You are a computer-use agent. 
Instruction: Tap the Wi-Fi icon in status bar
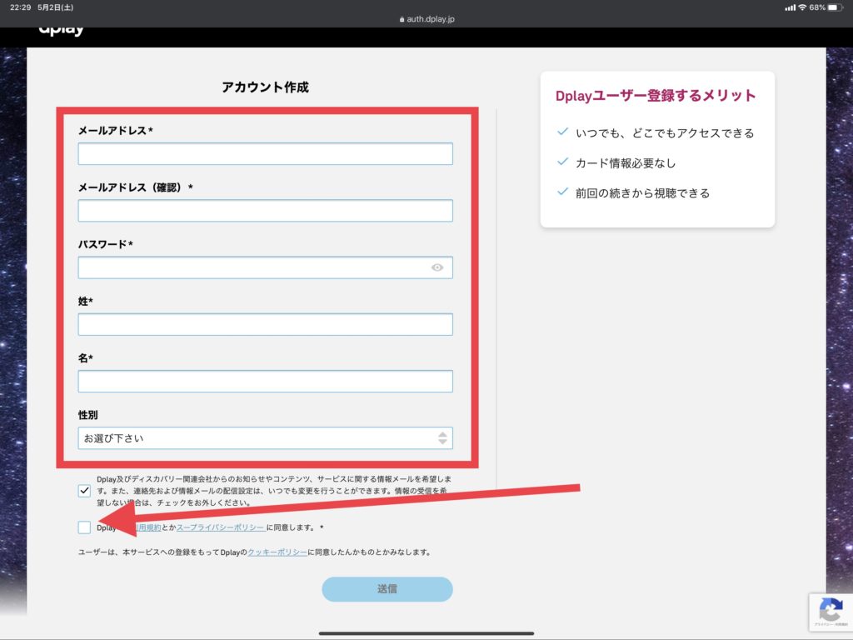click(x=802, y=7)
